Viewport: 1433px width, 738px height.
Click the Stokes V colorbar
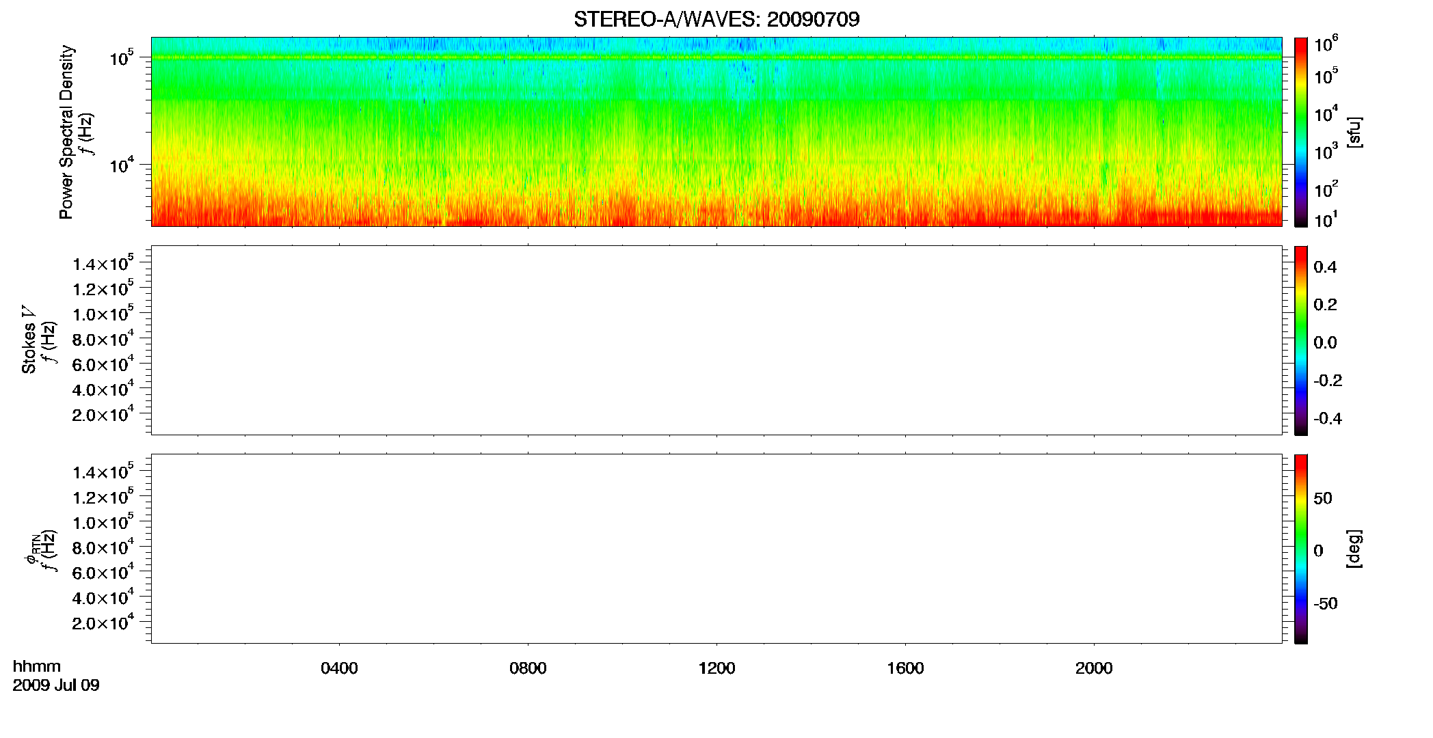(1301, 340)
